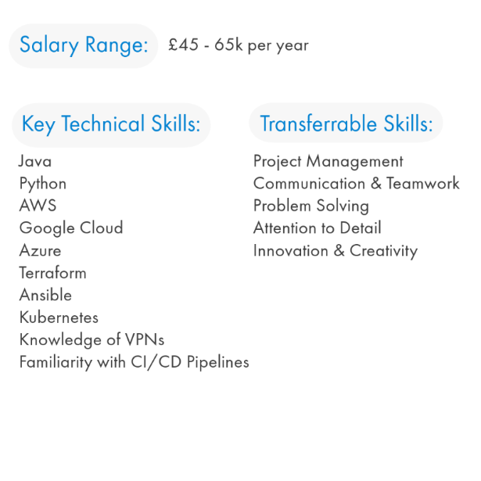Click the Salary Range label pill
Screen dimensions: 481x481
(x=84, y=46)
